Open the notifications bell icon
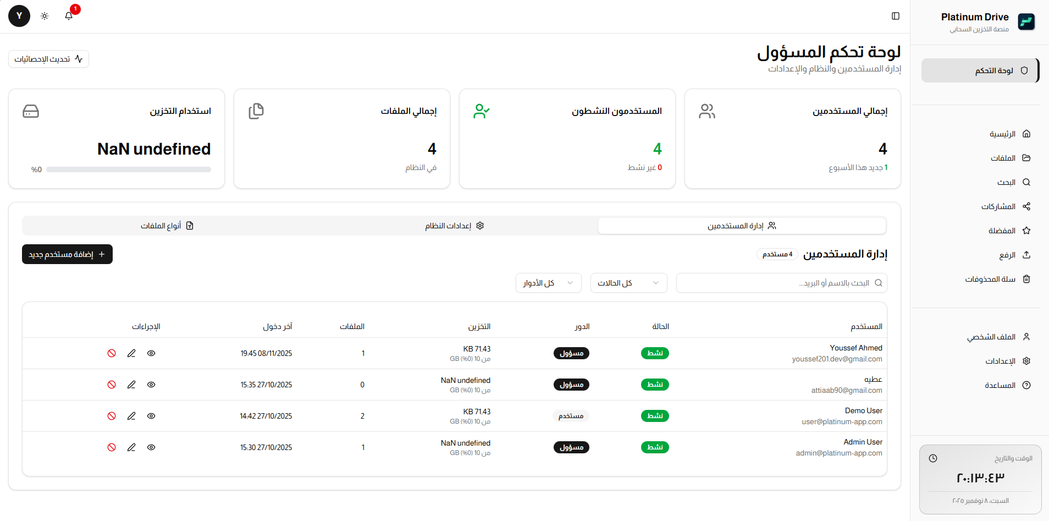1049x521 pixels. coord(69,16)
